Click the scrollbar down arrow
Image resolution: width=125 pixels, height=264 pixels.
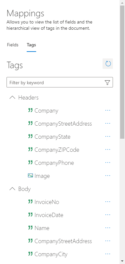[x=122, y=261]
